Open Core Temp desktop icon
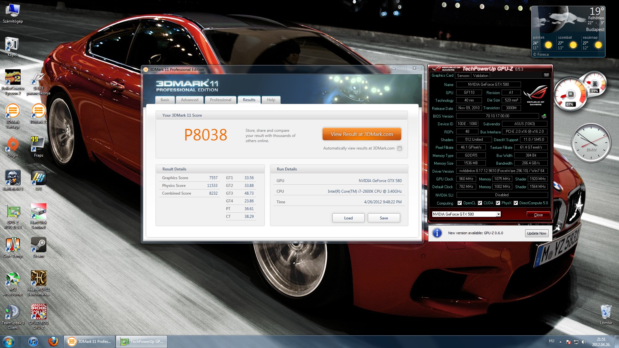 click(x=13, y=247)
